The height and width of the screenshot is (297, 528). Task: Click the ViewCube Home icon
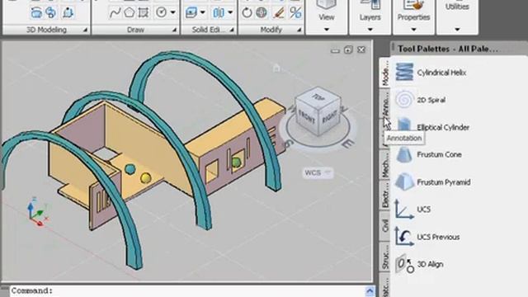[276, 68]
